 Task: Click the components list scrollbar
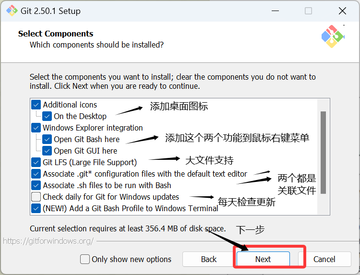[323, 153]
